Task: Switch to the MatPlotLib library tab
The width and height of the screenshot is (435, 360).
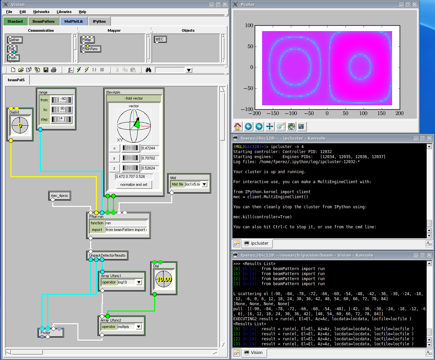Action: coord(73,21)
